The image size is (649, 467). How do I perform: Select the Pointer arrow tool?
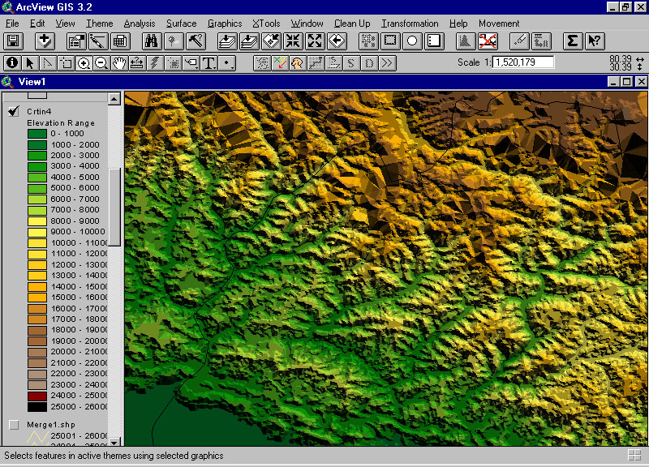[30, 62]
